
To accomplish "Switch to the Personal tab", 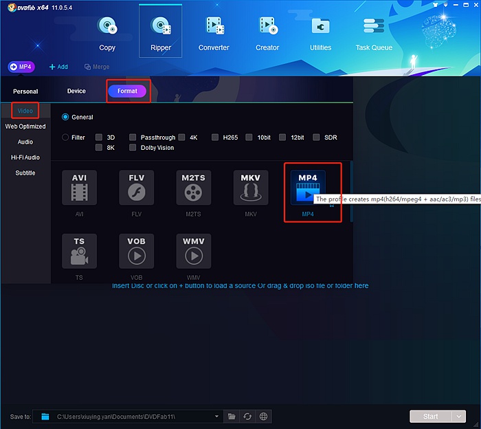I will tap(25, 91).
